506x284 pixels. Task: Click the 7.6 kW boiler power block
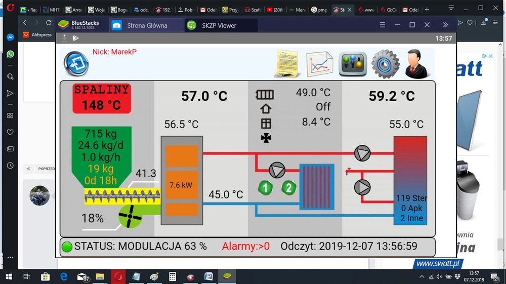(x=182, y=185)
